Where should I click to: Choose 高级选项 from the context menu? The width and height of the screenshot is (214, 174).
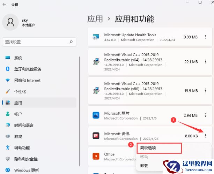pyautogui.click(x=159, y=148)
